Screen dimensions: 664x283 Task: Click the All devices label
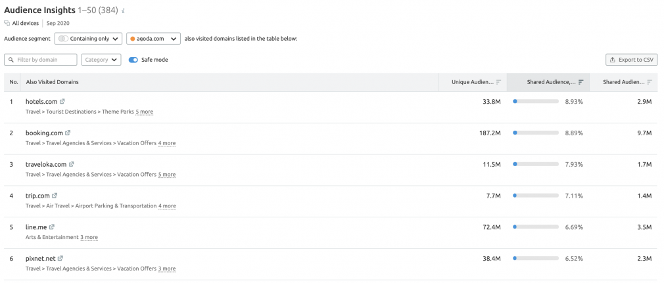[x=26, y=23]
